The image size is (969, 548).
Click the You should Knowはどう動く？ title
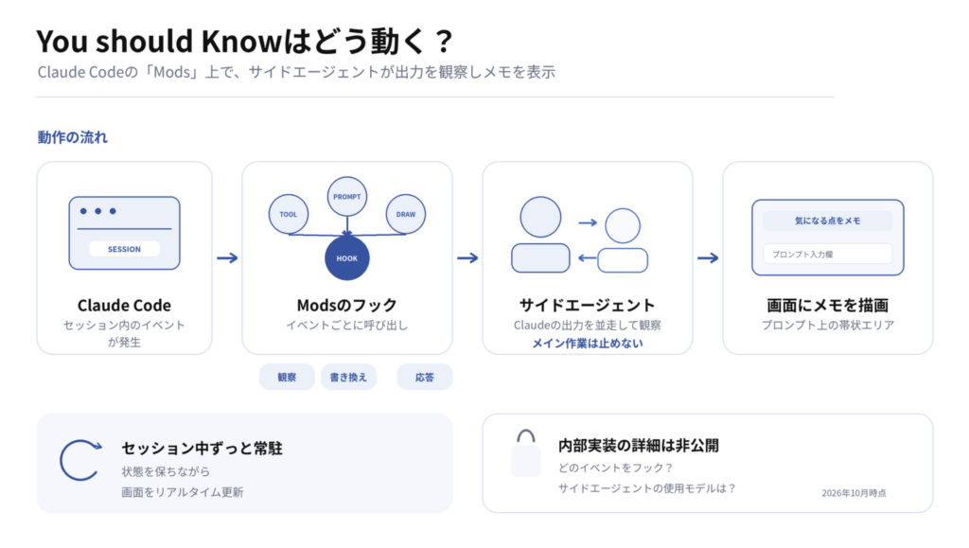245,41
